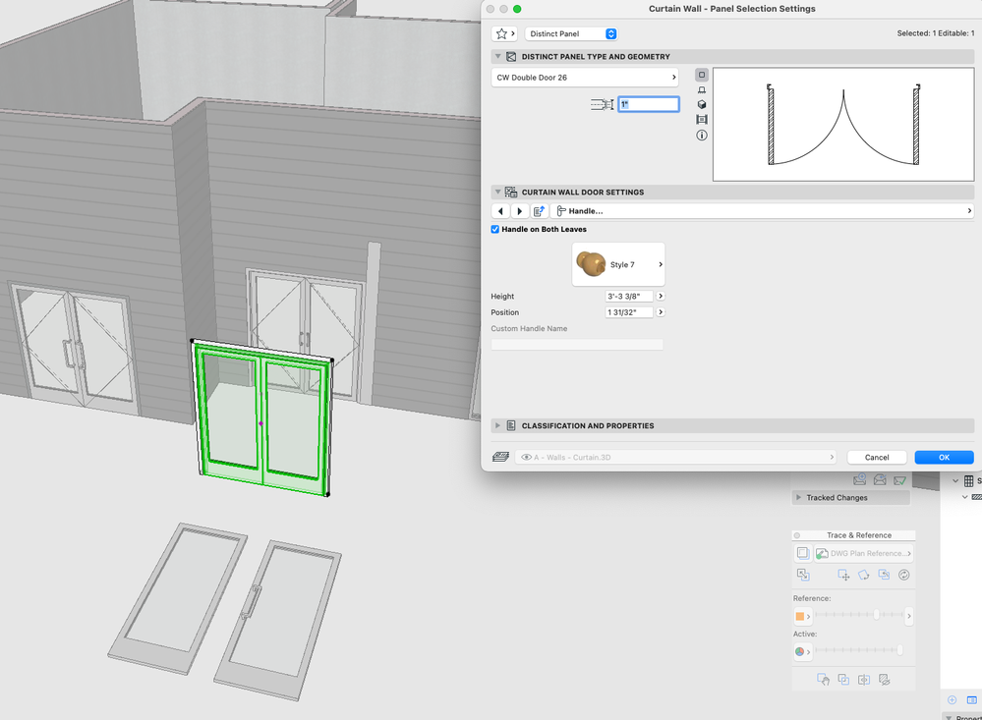Click the rebuild reference refresh icon
The image size is (982, 720).
tap(903, 576)
